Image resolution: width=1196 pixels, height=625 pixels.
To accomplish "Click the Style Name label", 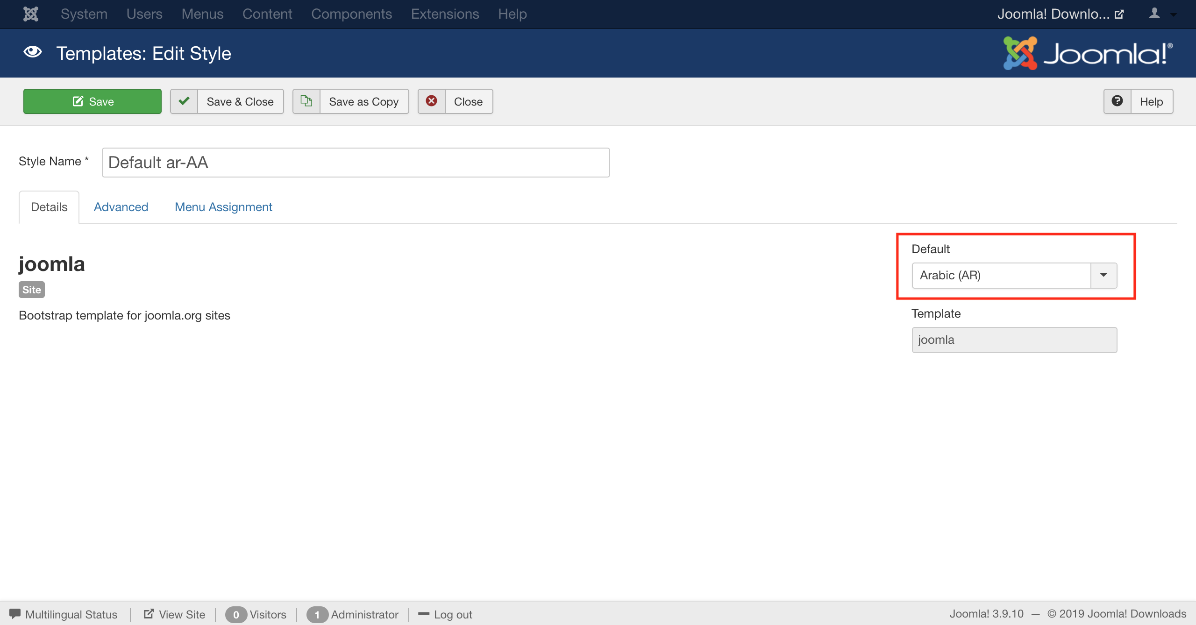I will pyautogui.click(x=54, y=161).
